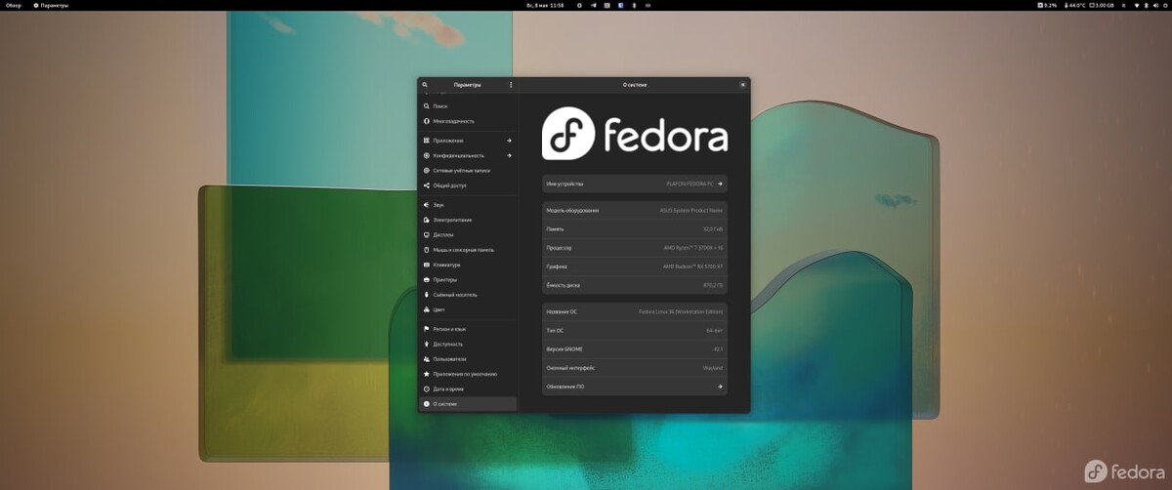
Task: Open the Параметры app menu in top bar
Action: pos(51,5)
